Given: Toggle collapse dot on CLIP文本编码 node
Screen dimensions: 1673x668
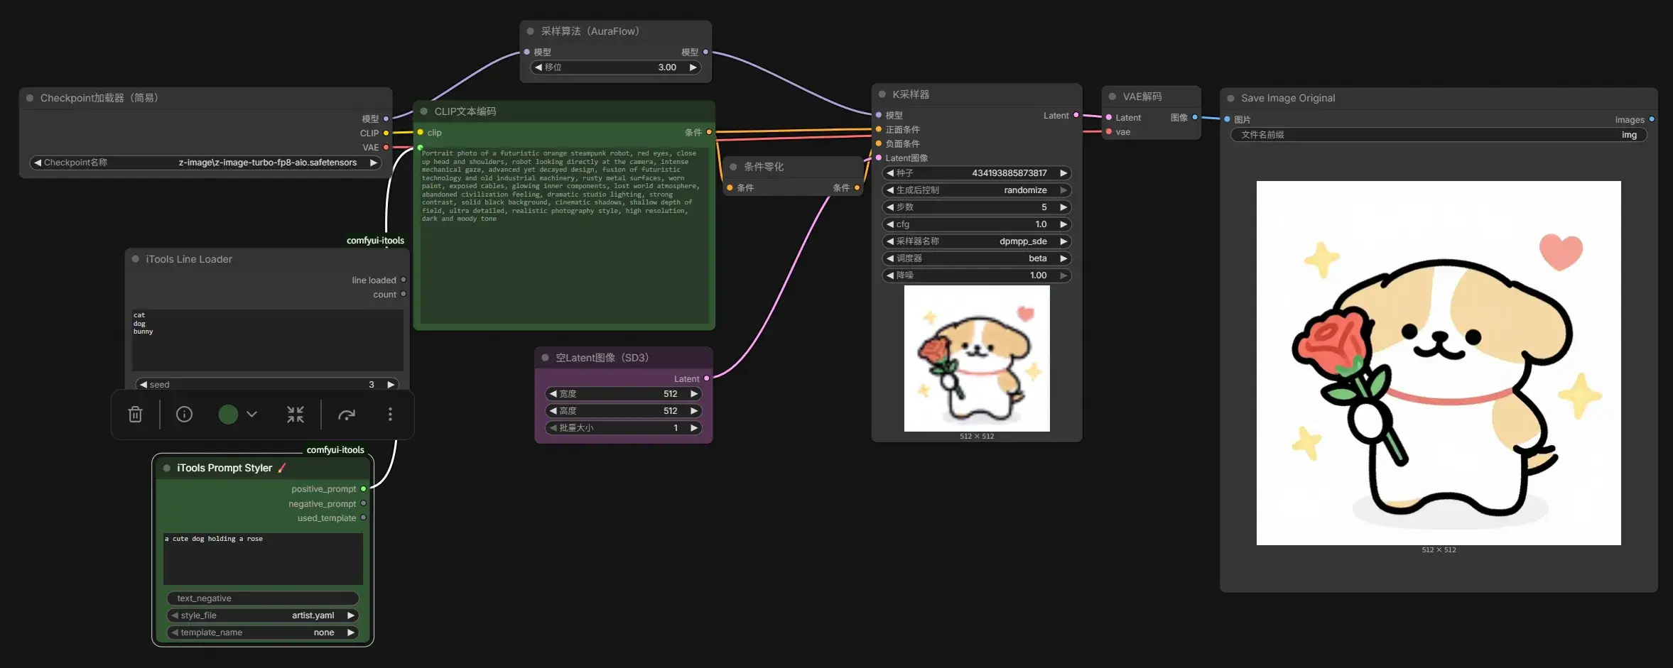Looking at the screenshot, I should 424,111.
